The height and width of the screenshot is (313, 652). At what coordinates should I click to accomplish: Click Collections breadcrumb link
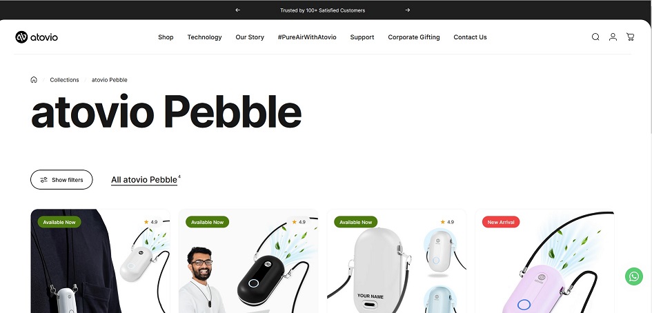pos(64,80)
